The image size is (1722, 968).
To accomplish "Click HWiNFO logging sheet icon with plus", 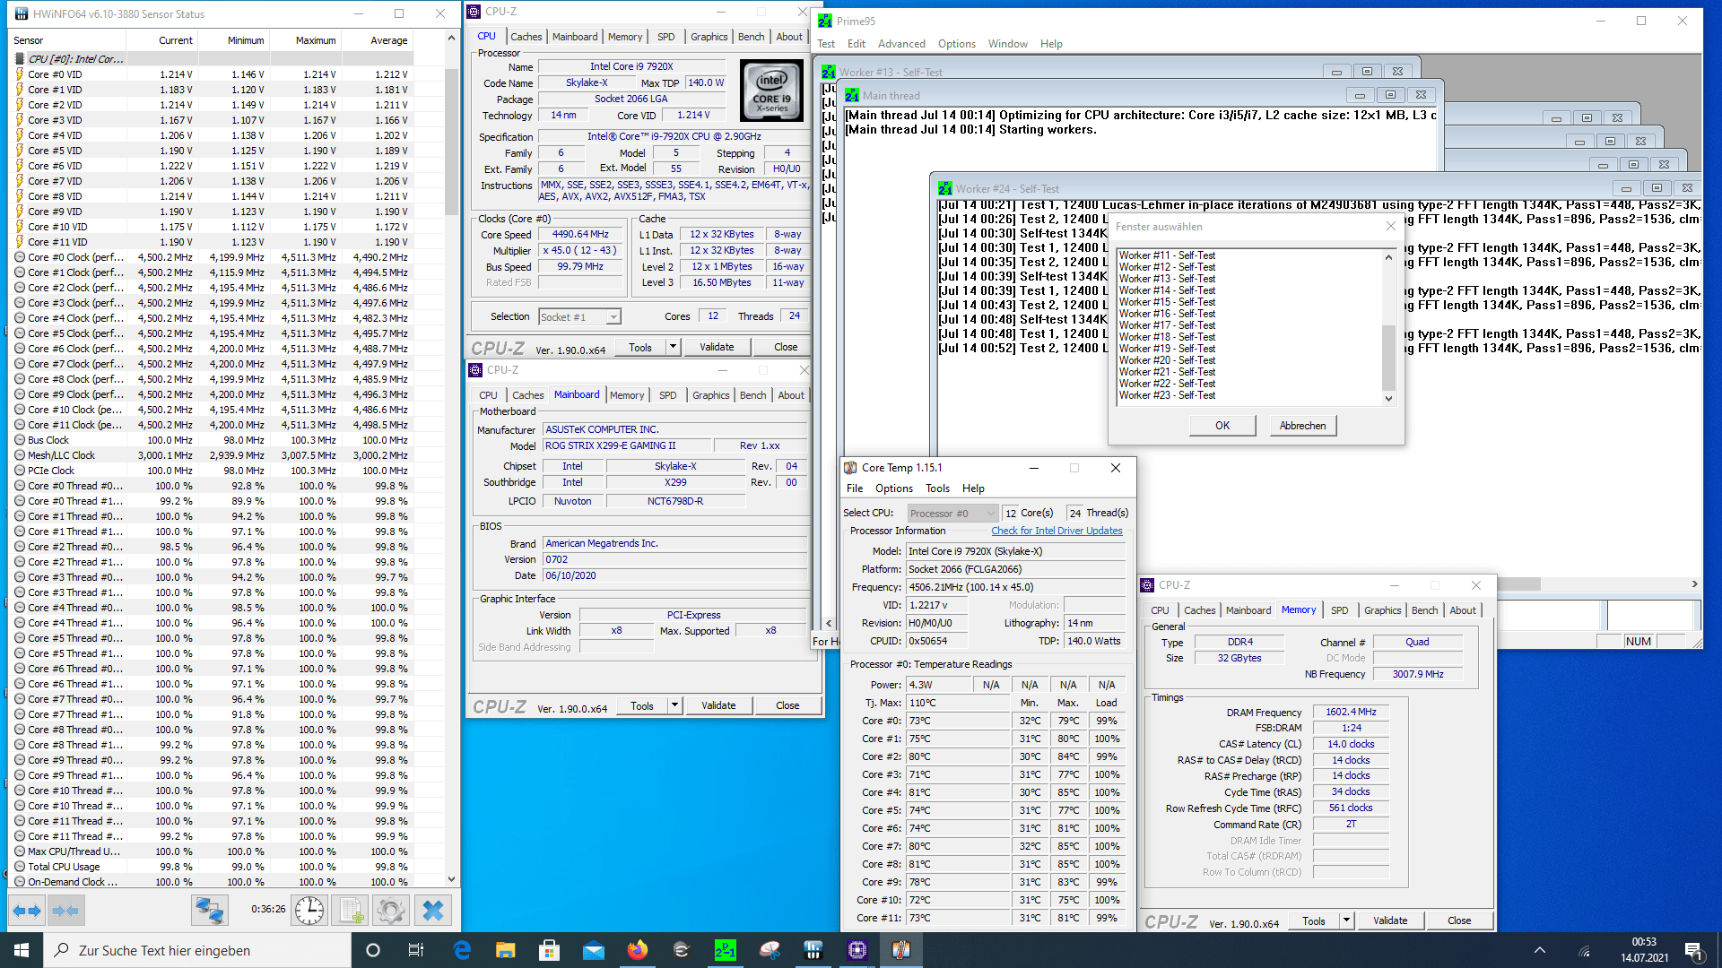I will pos(352,911).
